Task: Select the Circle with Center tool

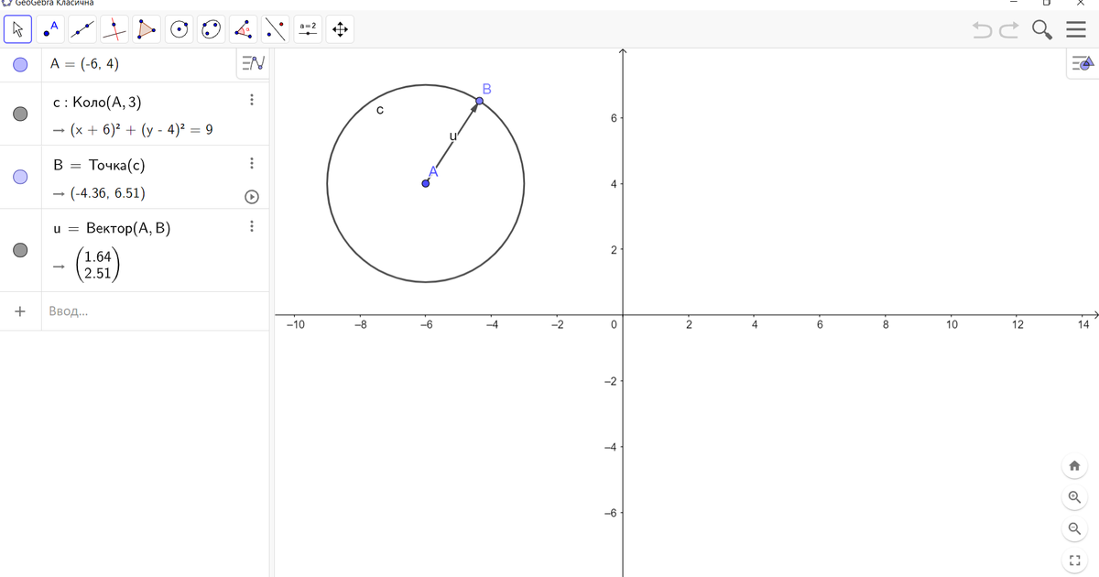Action: tap(179, 28)
